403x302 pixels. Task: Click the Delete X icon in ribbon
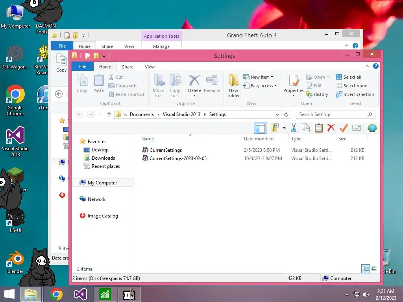point(194,81)
